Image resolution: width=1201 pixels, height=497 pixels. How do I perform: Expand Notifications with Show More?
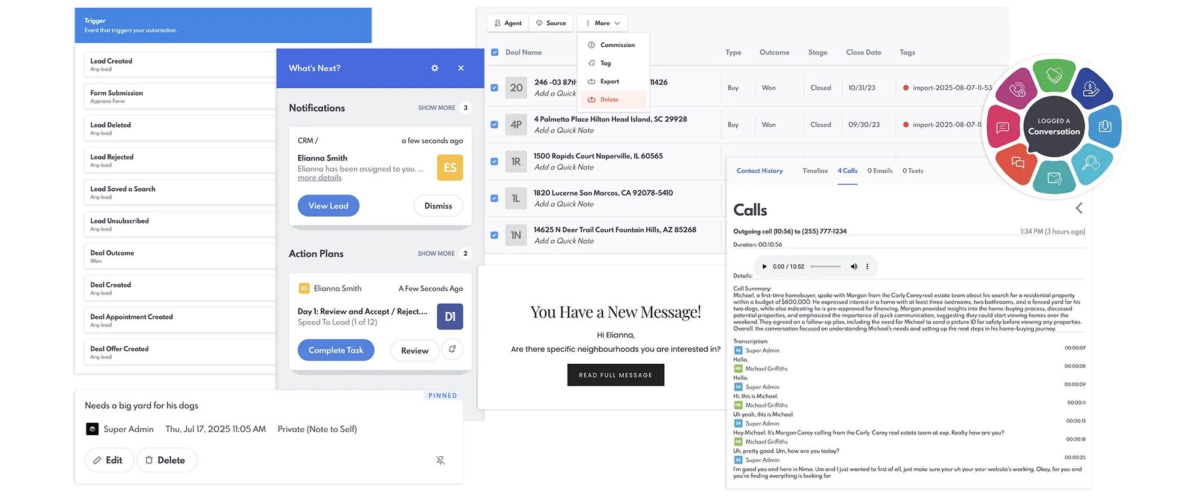[437, 108]
